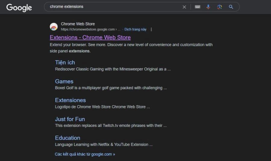This screenshot has width=271, height=161.
Task: Click the Twitch.tv emote phrases snippet
Action: click(x=111, y=126)
